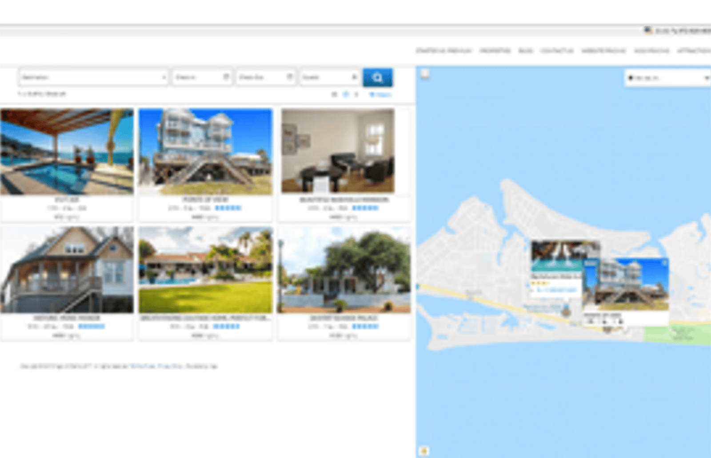Image resolution: width=711 pixels, height=458 pixels.
Task: Switch to the list view icon
Action: [334, 95]
